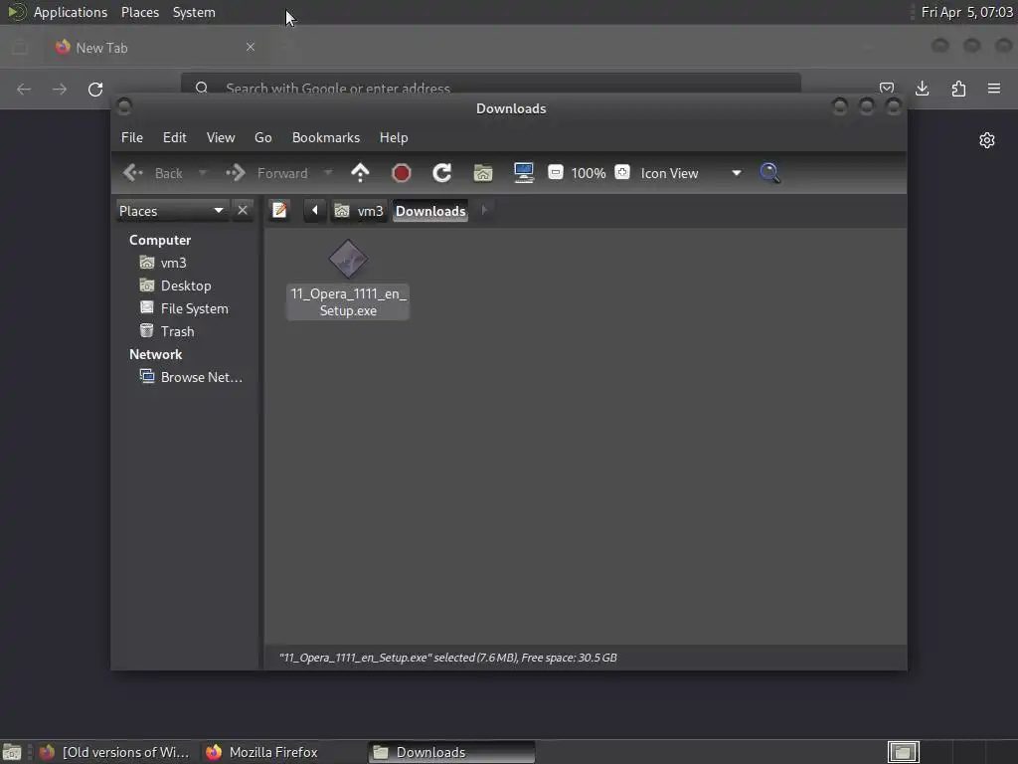Image resolution: width=1018 pixels, height=764 pixels.
Task: Open Places menu in top panel
Action: pos(140,12)
